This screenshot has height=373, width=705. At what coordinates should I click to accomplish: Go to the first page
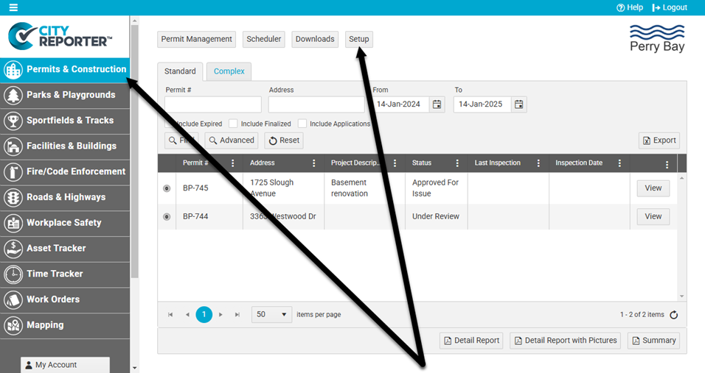[170, 315]
